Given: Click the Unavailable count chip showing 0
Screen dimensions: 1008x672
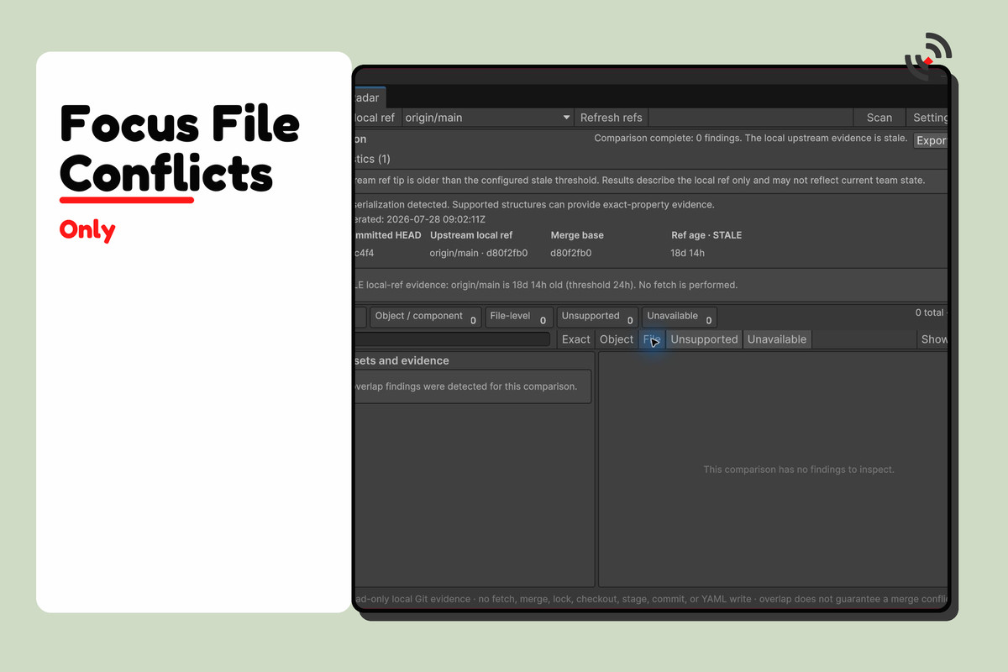Looking at the screenshot, I should (679, 317).
